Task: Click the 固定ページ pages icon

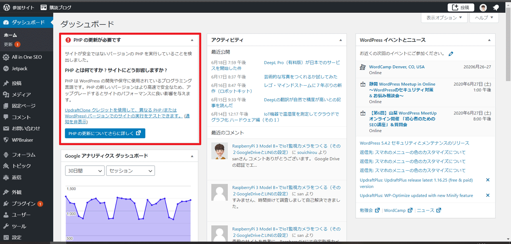Action: (6, 106)
